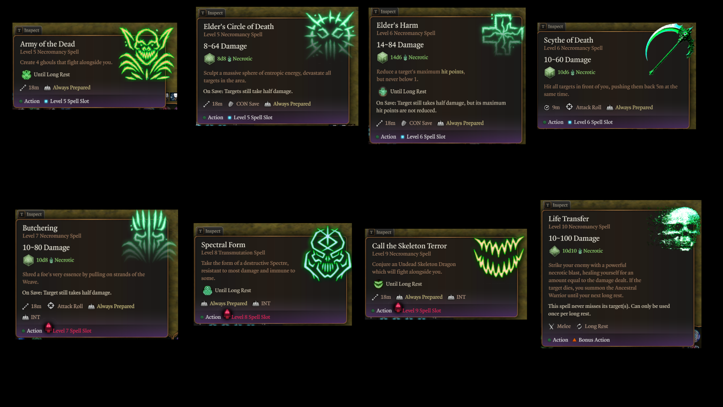Click the Elder's Harm cross icon
The width and height of the screenshot is (723, 407).
coord(503,35)
